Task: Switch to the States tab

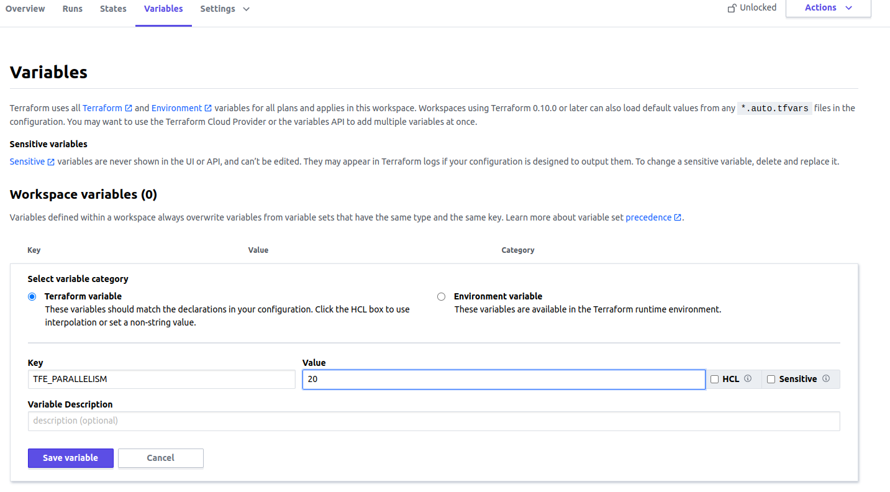Action: pos(113,9)
